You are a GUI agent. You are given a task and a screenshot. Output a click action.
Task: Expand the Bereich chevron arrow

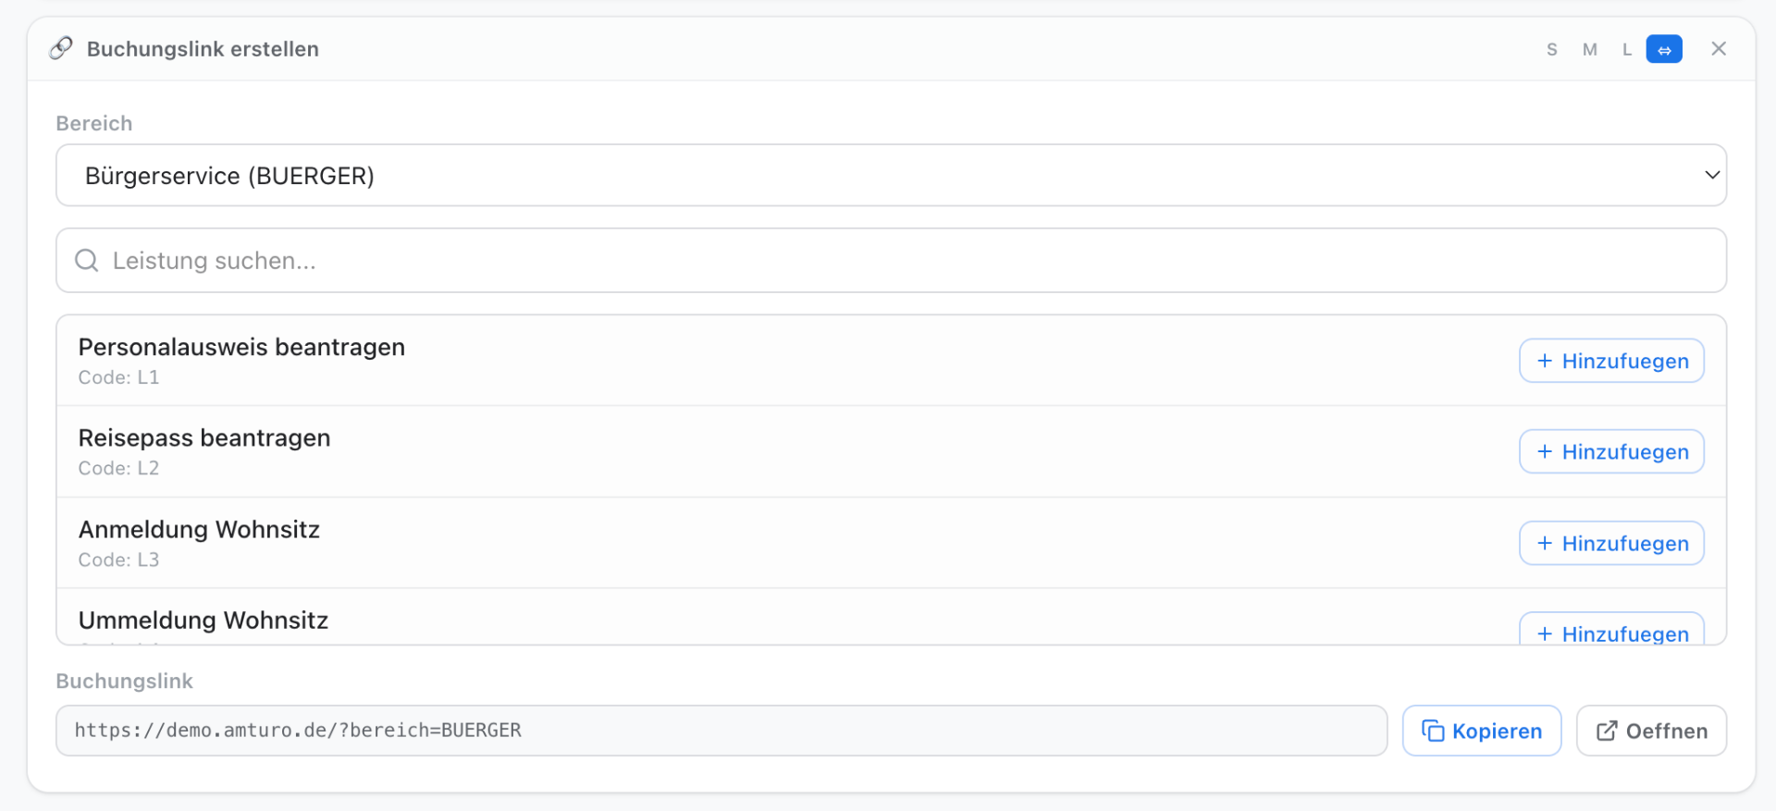pyautogui.click(x=1712, y=175)
